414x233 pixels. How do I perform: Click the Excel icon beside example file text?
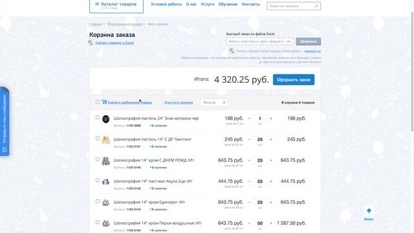[232, 50]
